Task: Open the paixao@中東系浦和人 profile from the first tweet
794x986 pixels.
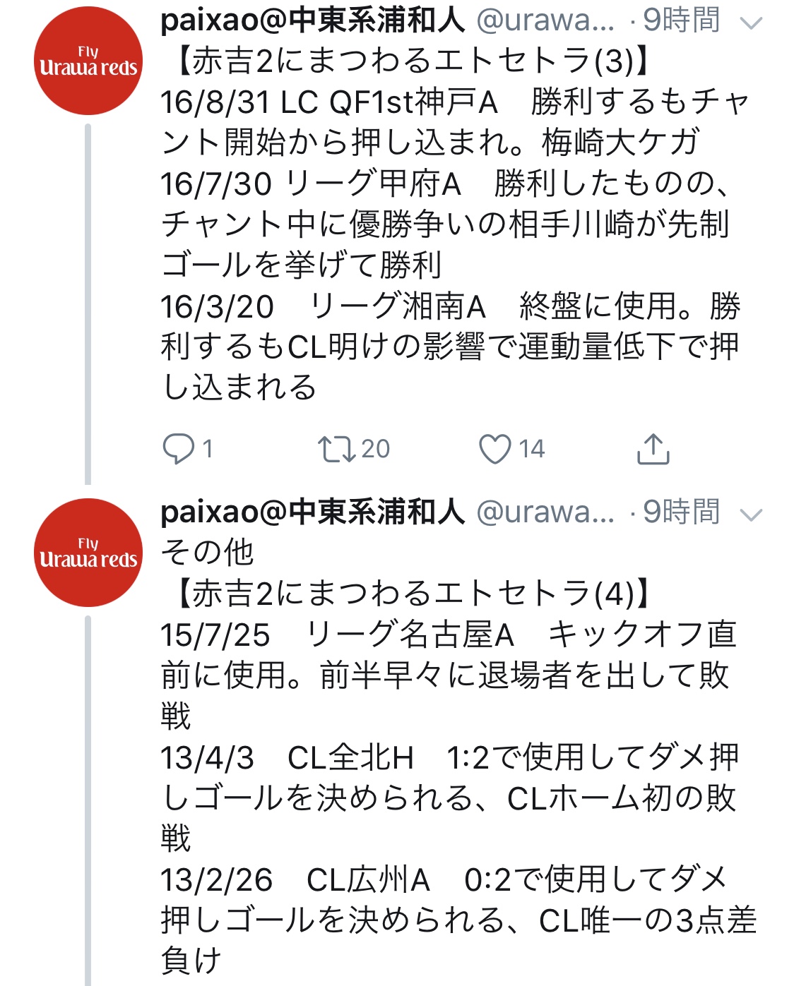Action: point(312,20)
